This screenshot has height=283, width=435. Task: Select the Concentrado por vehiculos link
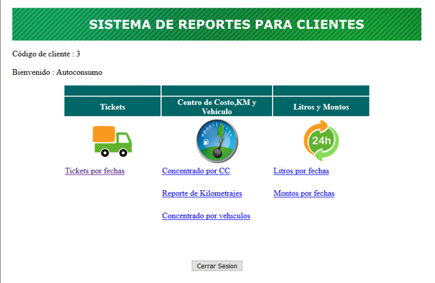(x=206, y=216)
